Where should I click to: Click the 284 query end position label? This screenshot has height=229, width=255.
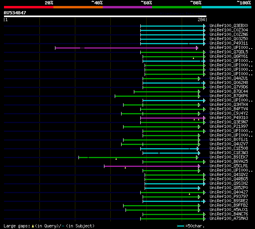[x=201, y=20]
